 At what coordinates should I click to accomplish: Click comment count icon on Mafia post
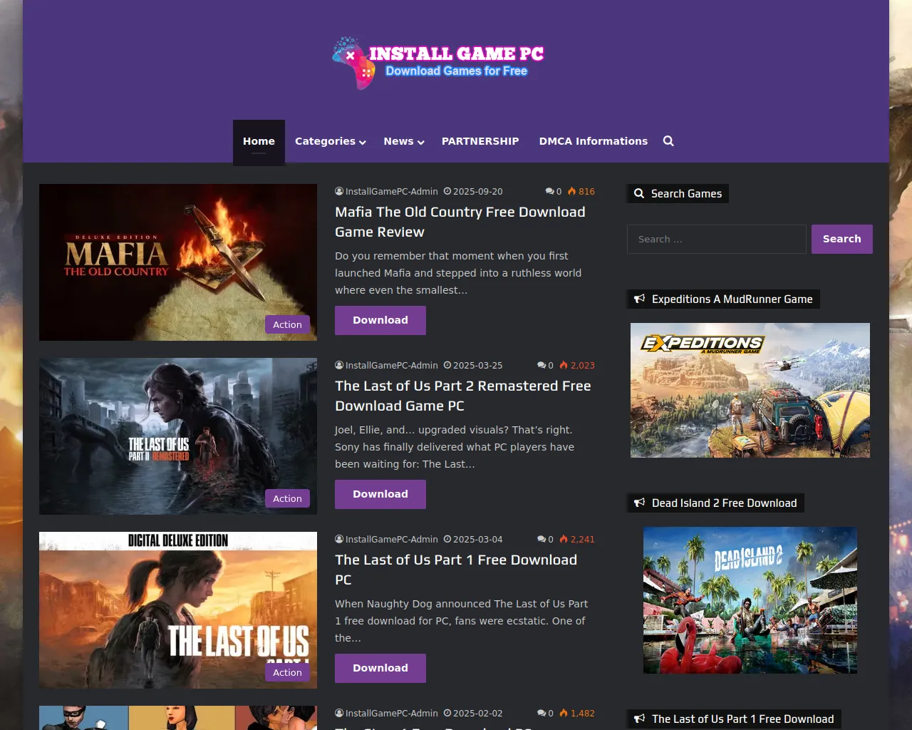click(549, 191)
